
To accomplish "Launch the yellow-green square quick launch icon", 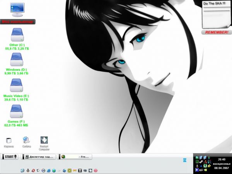I will click(x=70, y=171).
